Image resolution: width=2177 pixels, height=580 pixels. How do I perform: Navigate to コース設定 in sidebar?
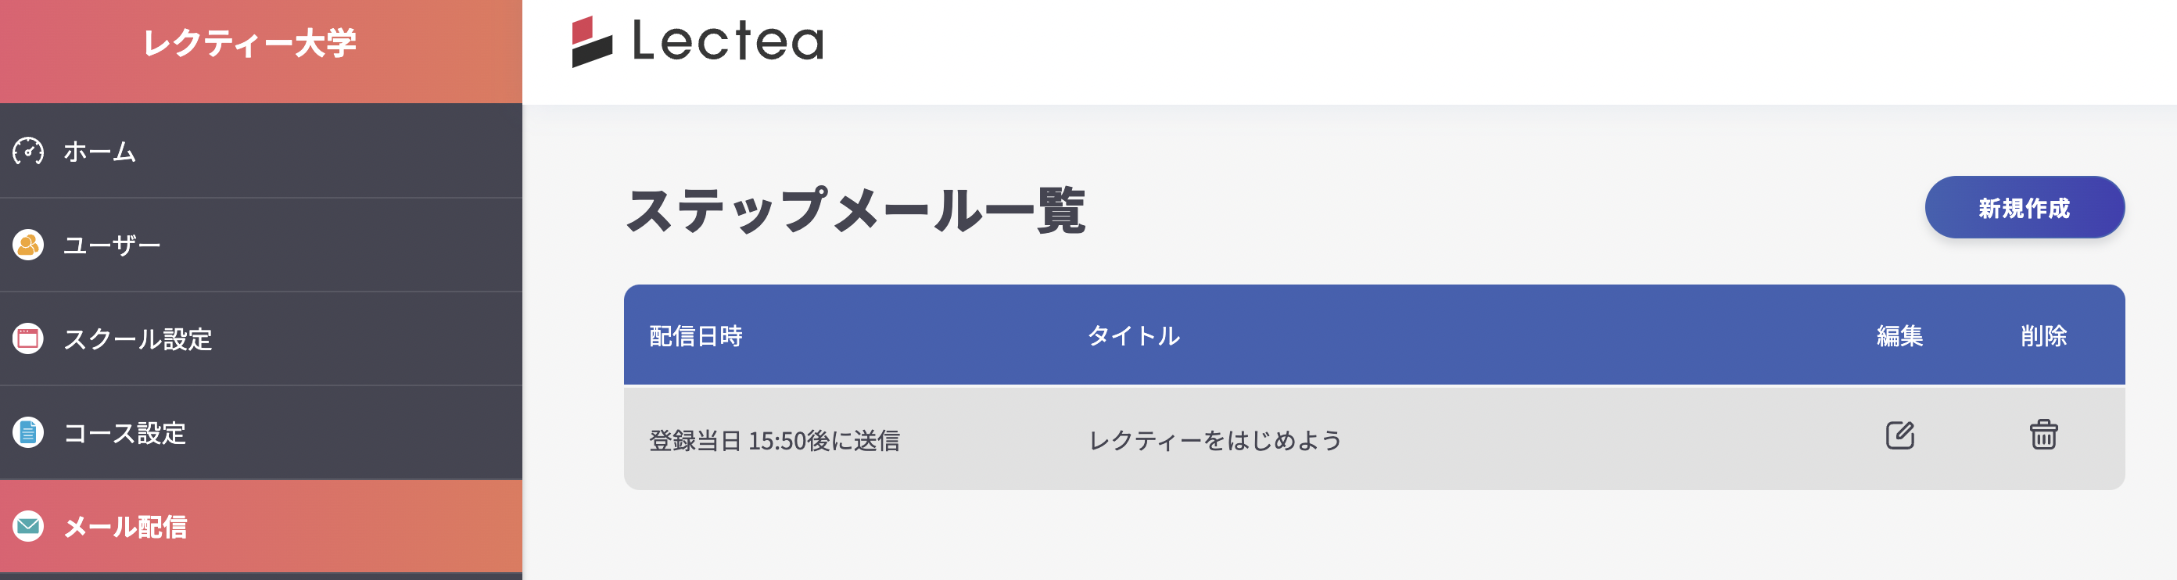(125, 433)
